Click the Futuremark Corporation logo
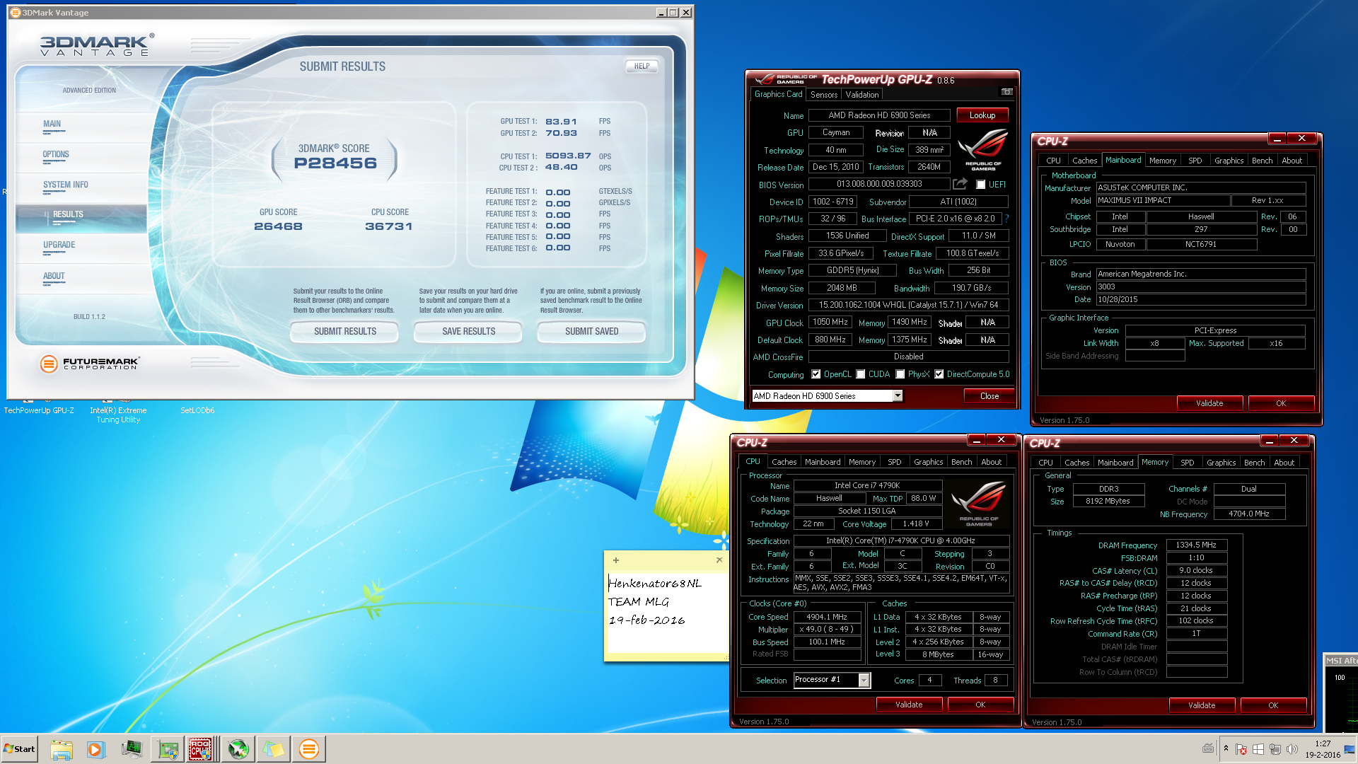Viewport: 1358px width, 764px height. click(x=90, y=364)
